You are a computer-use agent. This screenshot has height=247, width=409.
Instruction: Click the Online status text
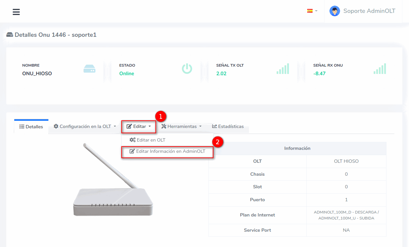coord(127,74)
